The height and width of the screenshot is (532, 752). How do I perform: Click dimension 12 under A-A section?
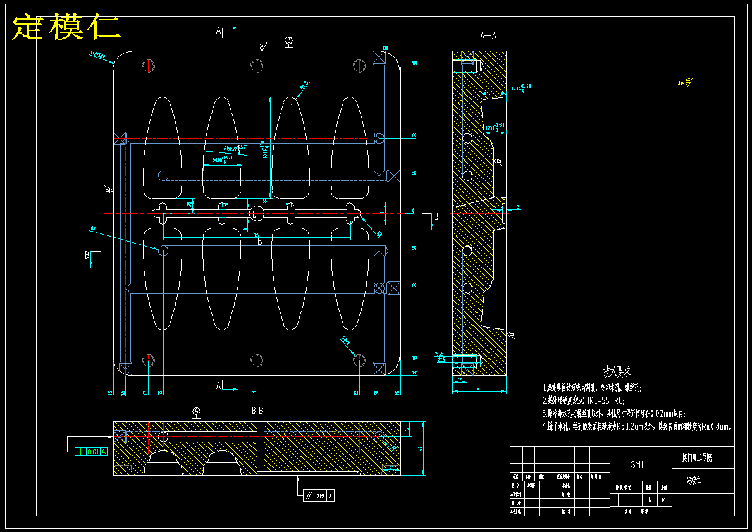[x=460, y=380]
